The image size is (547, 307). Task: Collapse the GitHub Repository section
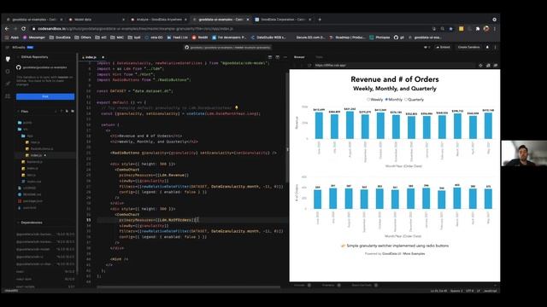(x=33, y=57)
